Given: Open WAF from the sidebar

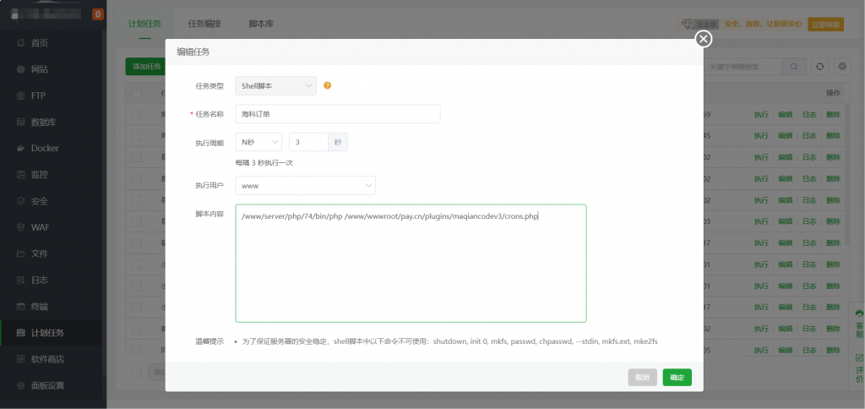Looking at the screenshot, I should pos(40,226).
